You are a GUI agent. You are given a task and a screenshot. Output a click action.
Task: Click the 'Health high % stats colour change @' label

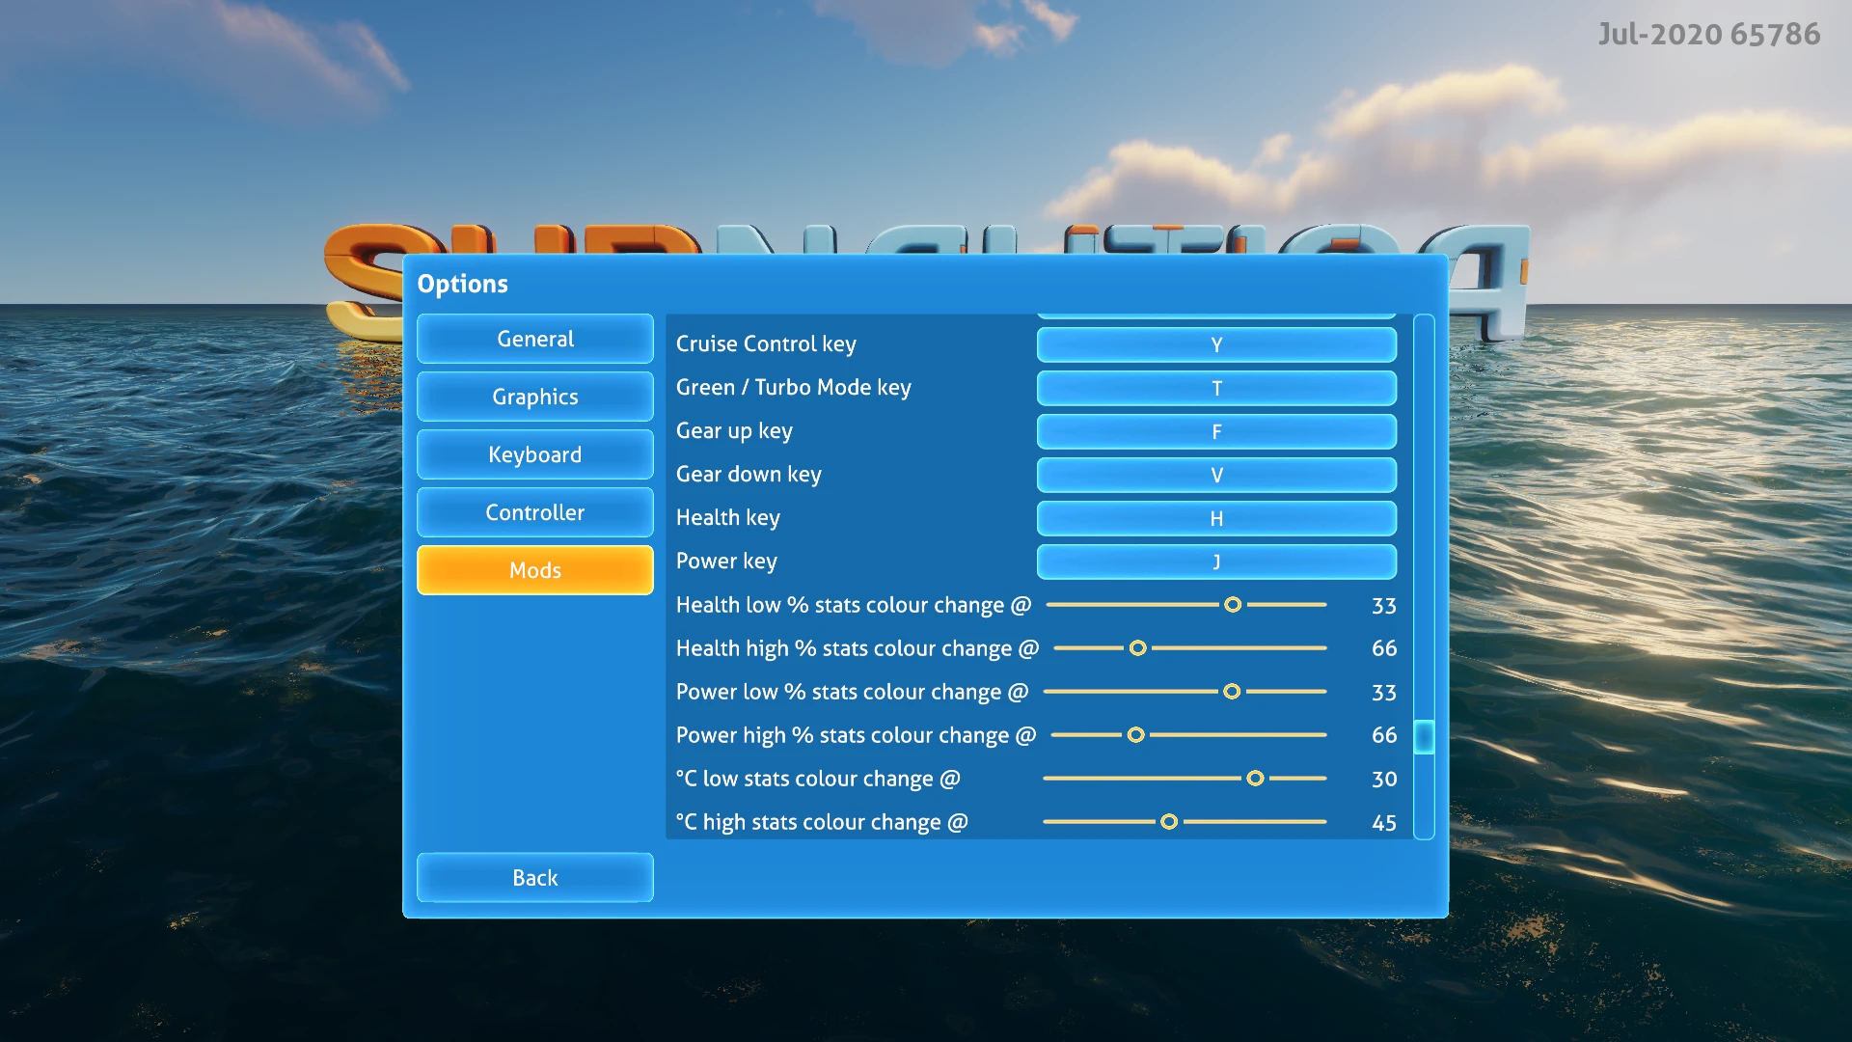(x=858, y=648)
